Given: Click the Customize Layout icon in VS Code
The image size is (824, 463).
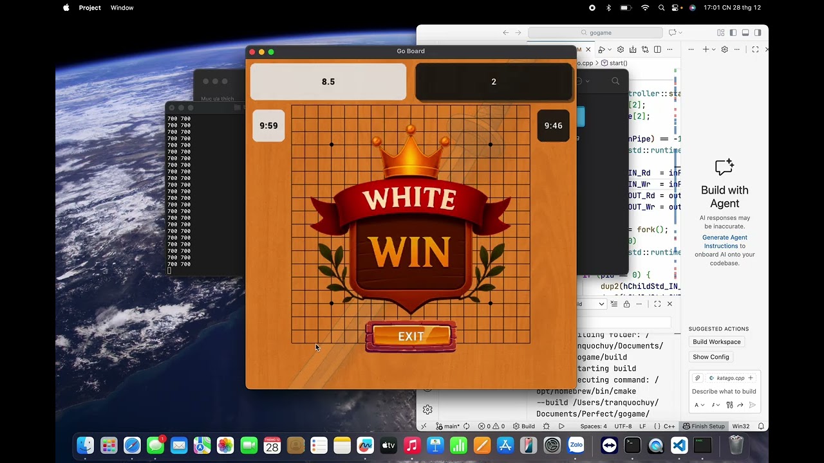Looking at the screenshot, I should (721, 32).
